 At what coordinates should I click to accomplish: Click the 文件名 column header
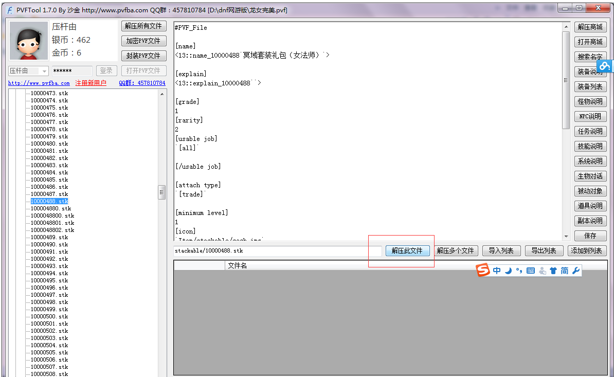[x=238, y=265]
